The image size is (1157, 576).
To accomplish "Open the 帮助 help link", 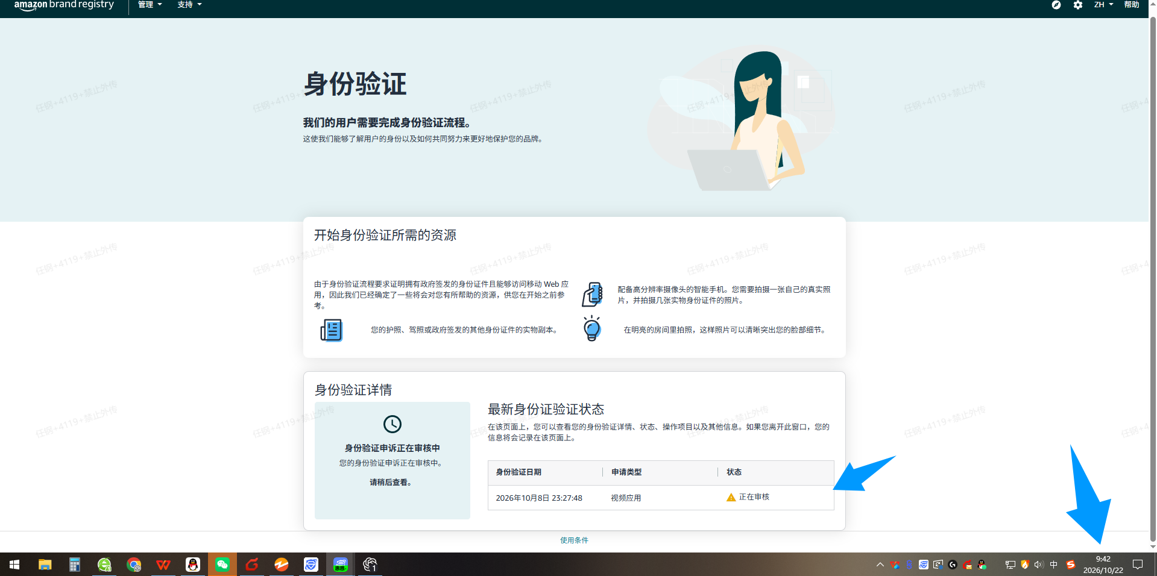I will coord(1132,5).
